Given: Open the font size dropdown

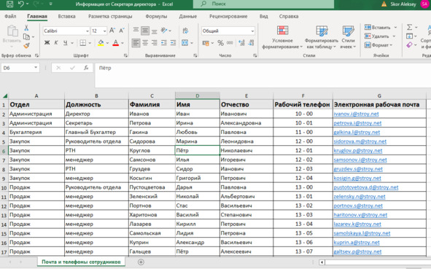Looking at the screenshot, I should coord(105,31).
